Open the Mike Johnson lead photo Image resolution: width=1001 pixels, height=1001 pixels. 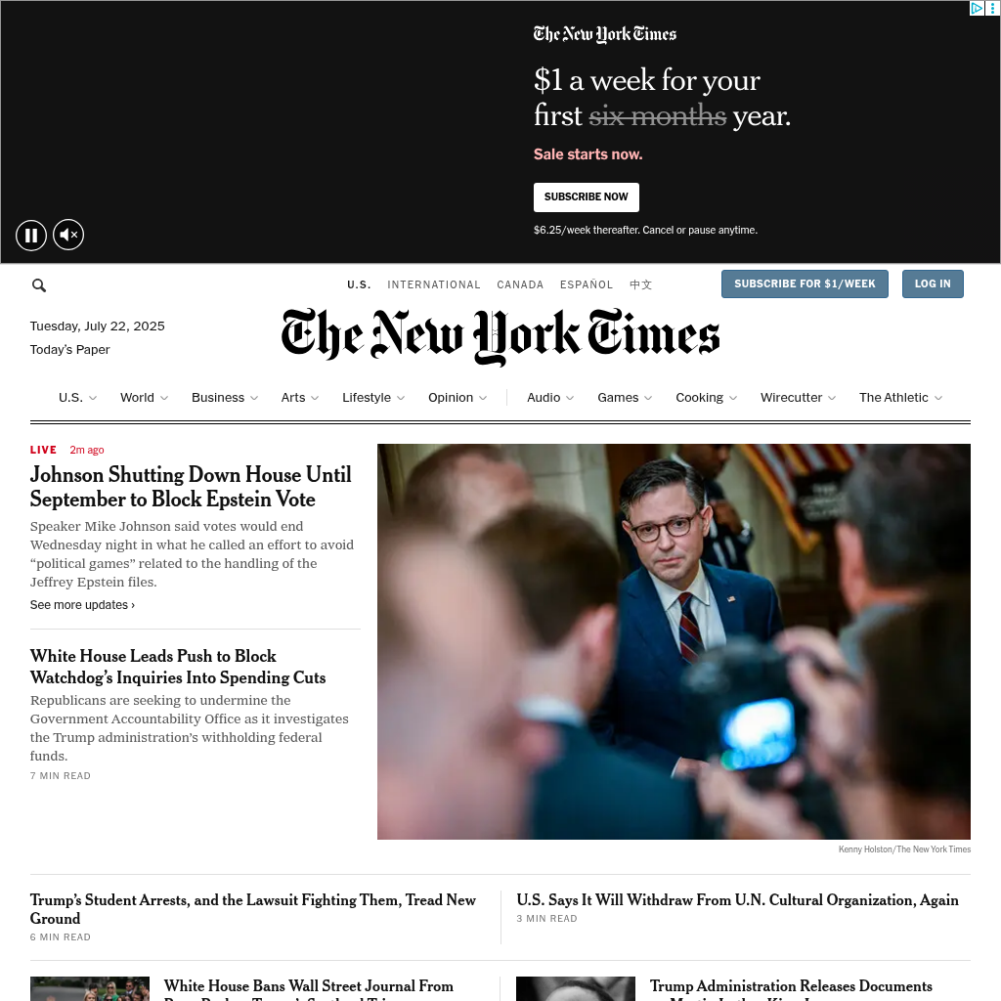tap(674, 641)
